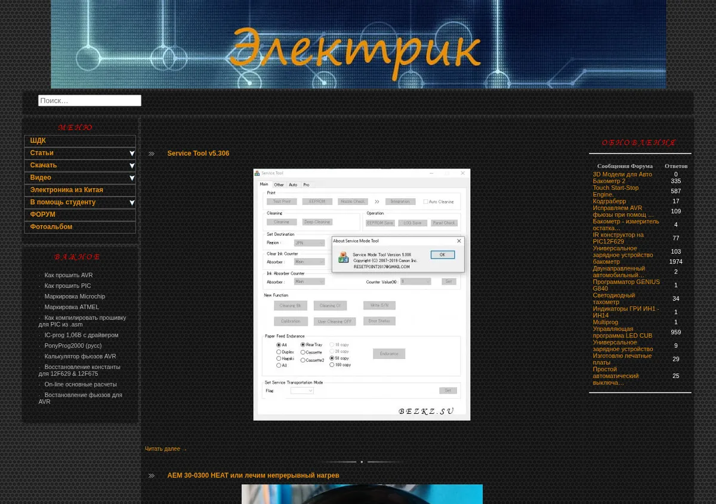Screen dimensions: 716x504
Task: Open Как прошить AVR link
Action: (x=69, y=275)
